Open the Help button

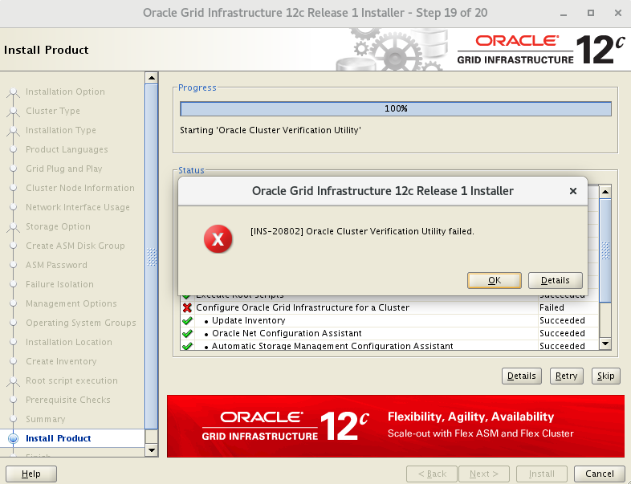tap(31, 474)
